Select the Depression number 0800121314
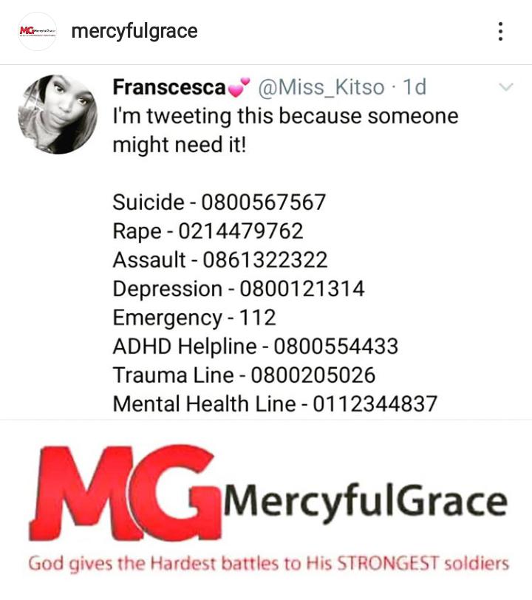 pyautogui.click(x=302, y=288)
